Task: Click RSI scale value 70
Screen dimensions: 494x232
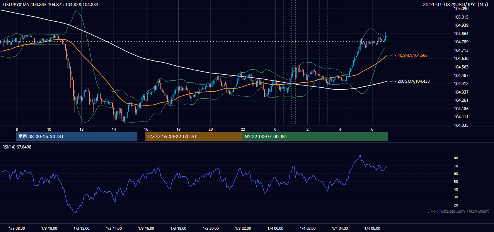Action: 456,166
